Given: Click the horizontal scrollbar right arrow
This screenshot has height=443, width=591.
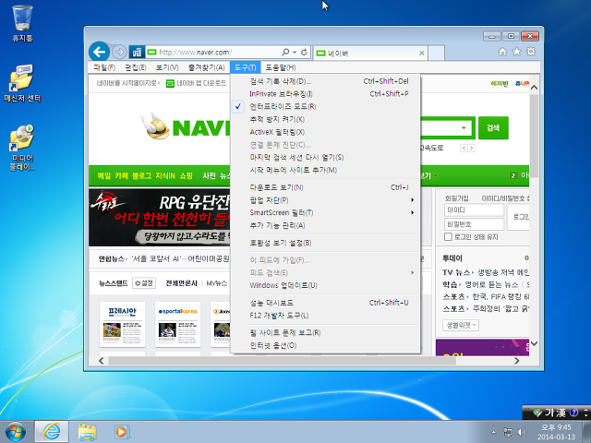Looking at the screenshot, I should pos(517,361).
